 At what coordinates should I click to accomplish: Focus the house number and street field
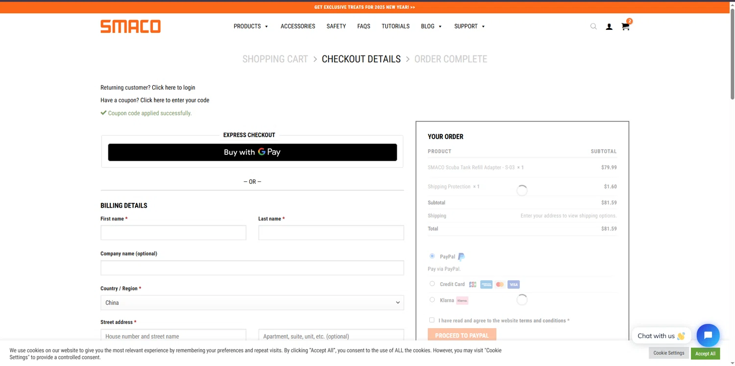click(173, 336)
